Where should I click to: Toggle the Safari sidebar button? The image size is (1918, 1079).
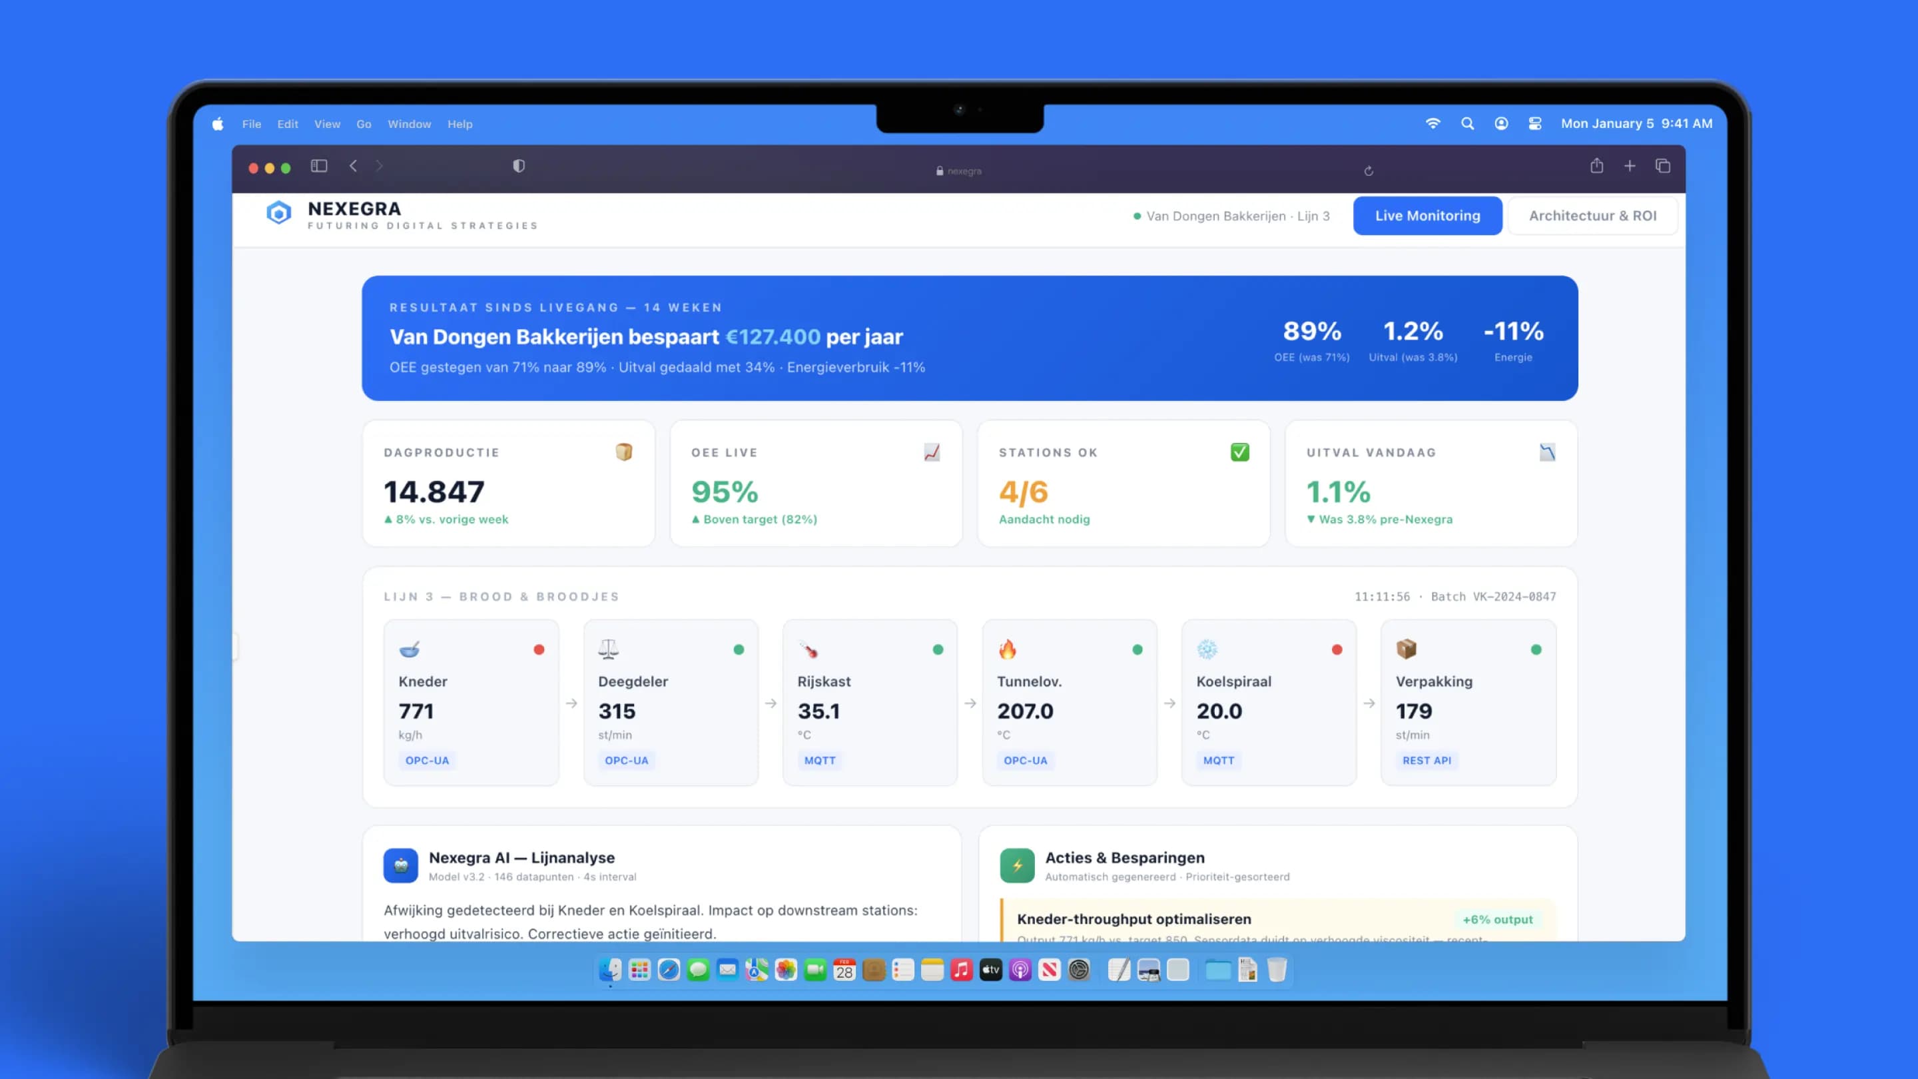click(x=319, y=166)
